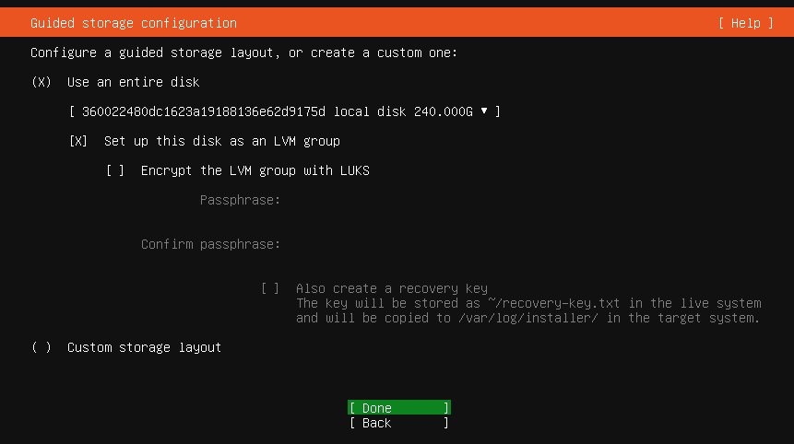The height and width of the screenshot is (444, 794).
Task: Click the "Guided storage configuration" title
Action: click(x=134, y=23)
